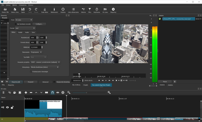Click the Eksportuj plik button

(16, 82)
